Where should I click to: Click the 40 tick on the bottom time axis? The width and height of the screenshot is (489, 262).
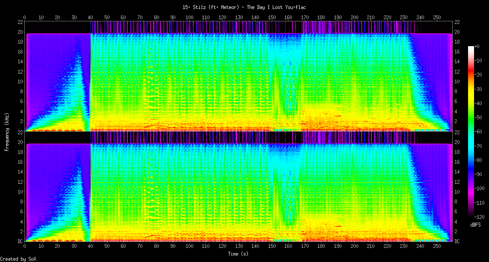(91, 247)
